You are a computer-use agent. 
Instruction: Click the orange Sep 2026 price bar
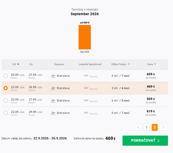tap(85, 37)
